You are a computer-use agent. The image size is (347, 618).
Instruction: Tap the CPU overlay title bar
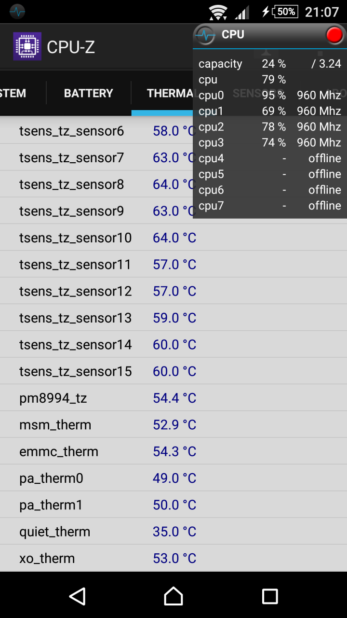(x=270, y=35)
